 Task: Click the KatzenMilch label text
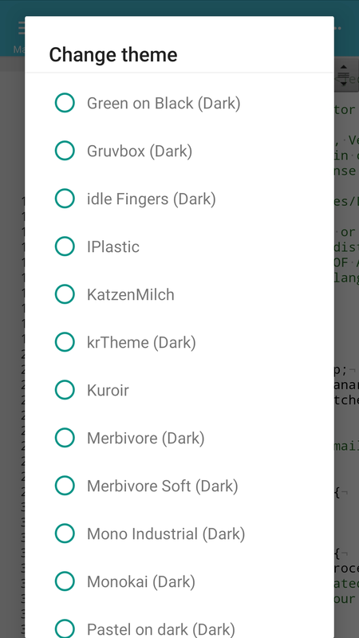[131, 294]
